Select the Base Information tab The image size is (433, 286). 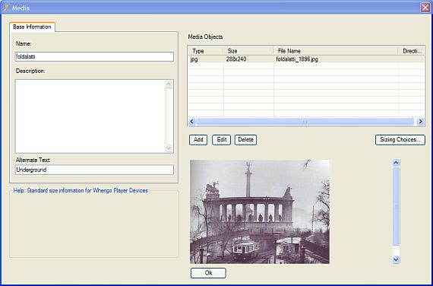pos(32,27)
